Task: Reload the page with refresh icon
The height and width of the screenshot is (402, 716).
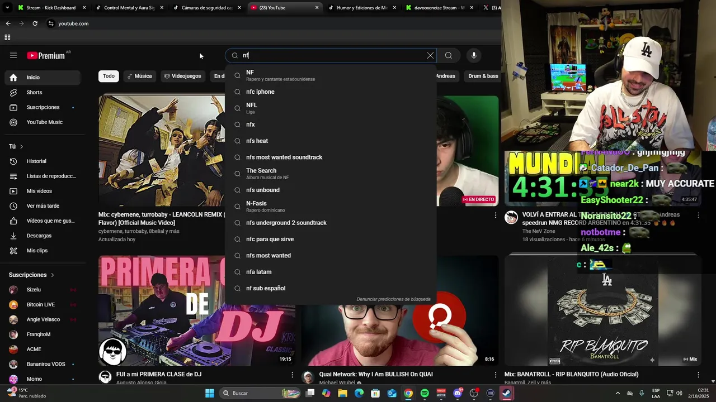Action: 35,23
